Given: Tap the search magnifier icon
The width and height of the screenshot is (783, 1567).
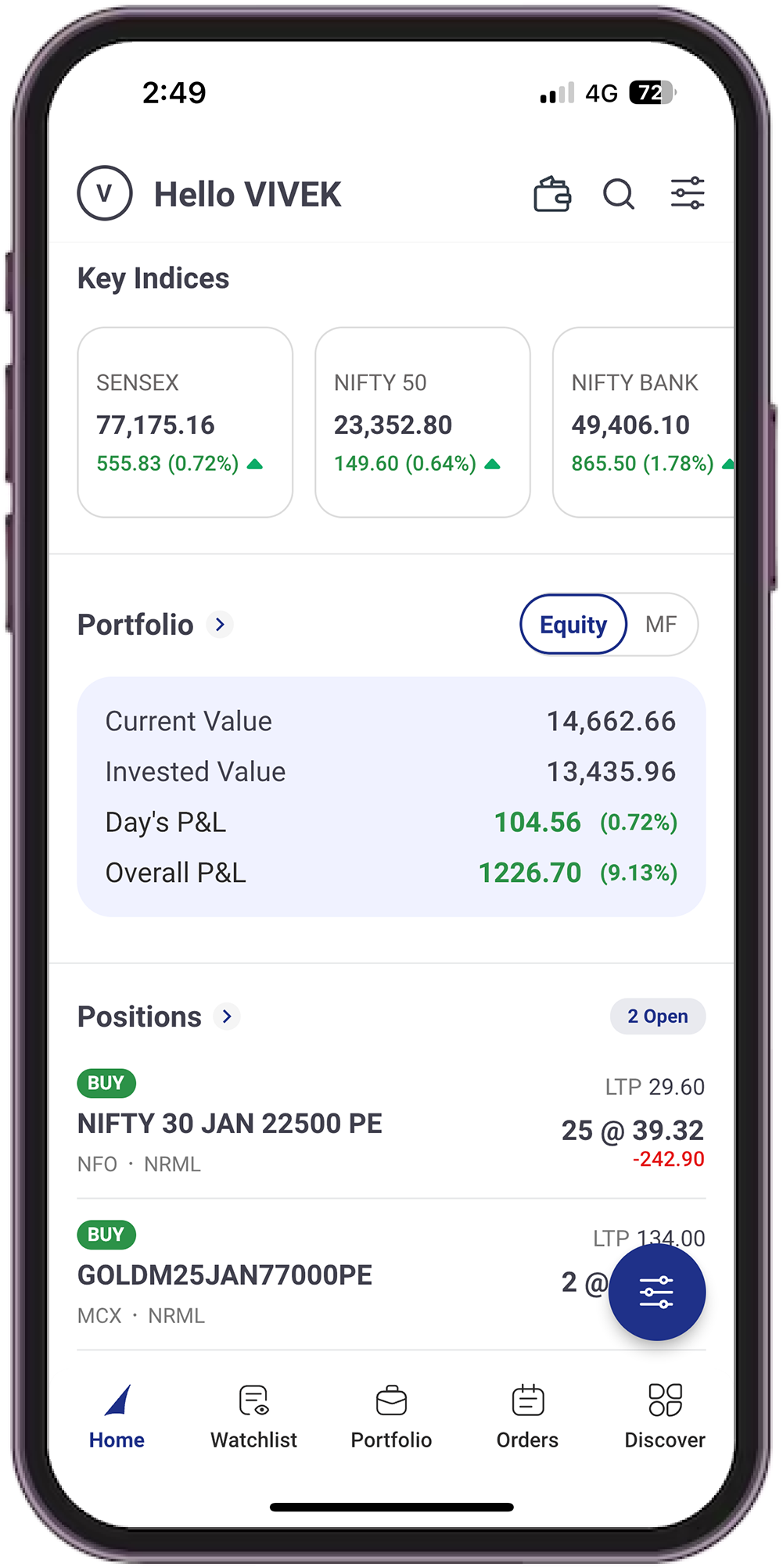Looking at the screenshot, I should coord(618,194).
